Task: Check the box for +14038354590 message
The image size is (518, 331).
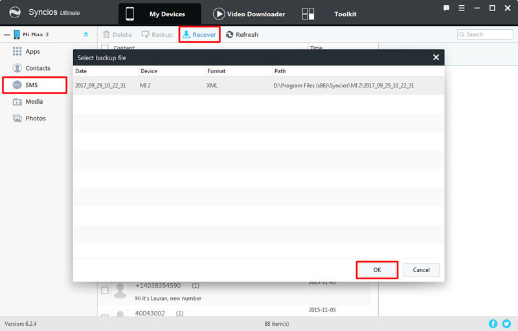Action: (x=105, y=290)
